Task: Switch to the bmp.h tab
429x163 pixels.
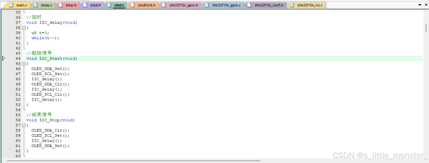Action: [x=68, y=5]
